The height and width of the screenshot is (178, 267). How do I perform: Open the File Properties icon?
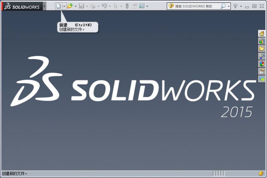pos(134,6)
